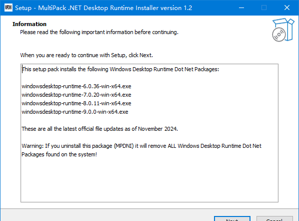
Task: Close the Setup installer window
Action: point(287,8)
